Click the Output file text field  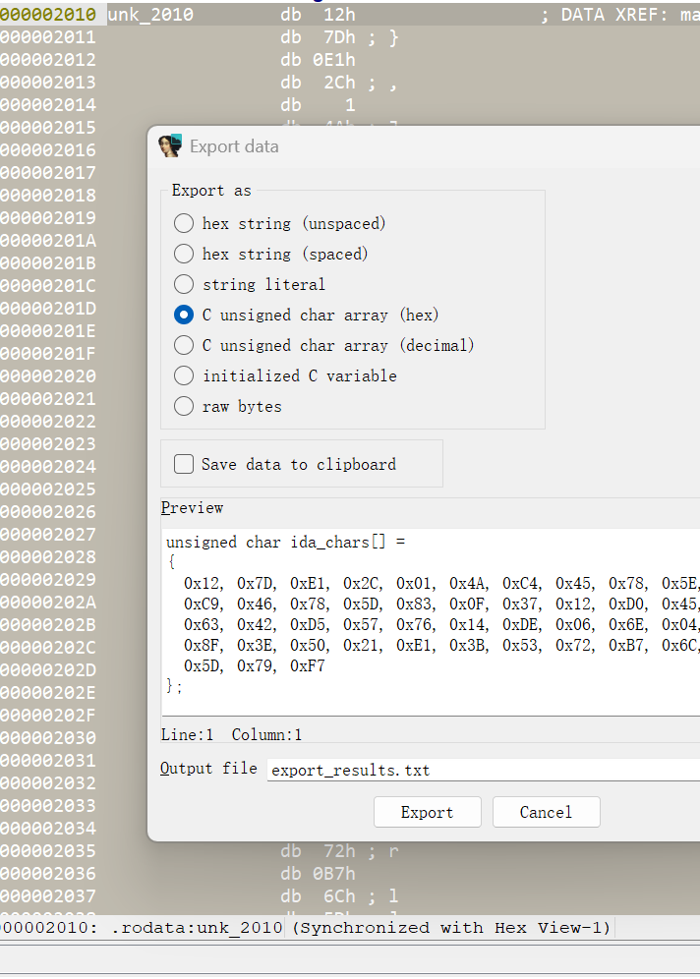pos(482,770)
